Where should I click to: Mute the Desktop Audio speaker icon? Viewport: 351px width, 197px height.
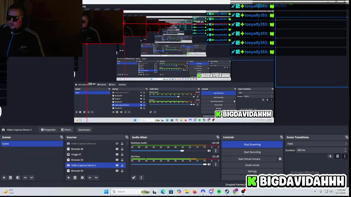[209, 151]
